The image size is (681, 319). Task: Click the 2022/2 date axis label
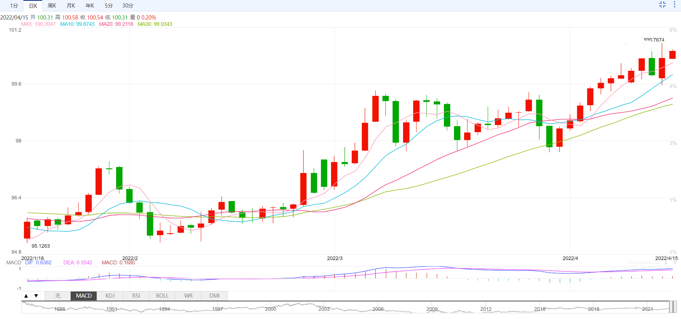point(130,258)
